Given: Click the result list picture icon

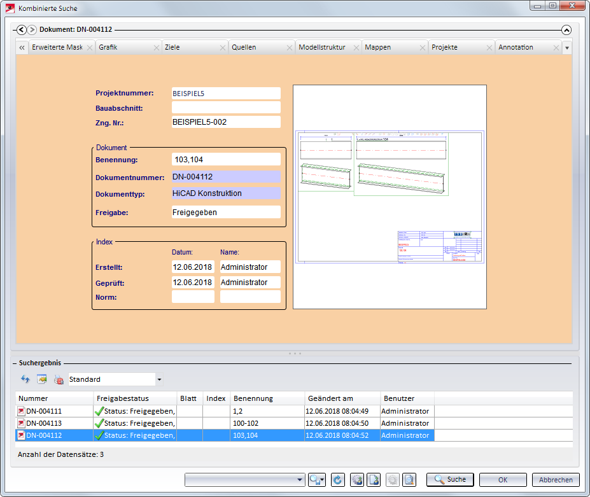Looking at the screenshot, I should 42,379.
